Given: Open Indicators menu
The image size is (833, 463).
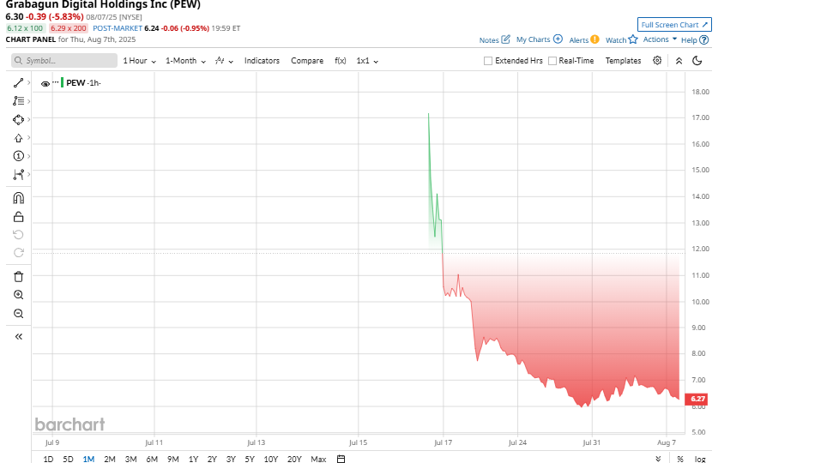Looking at the screenshot, I should pos(262,61).
